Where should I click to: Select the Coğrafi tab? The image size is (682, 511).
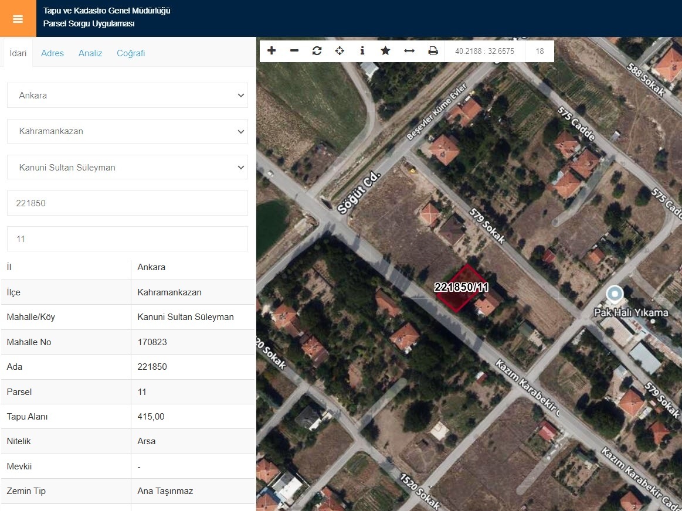click(131, 53)
